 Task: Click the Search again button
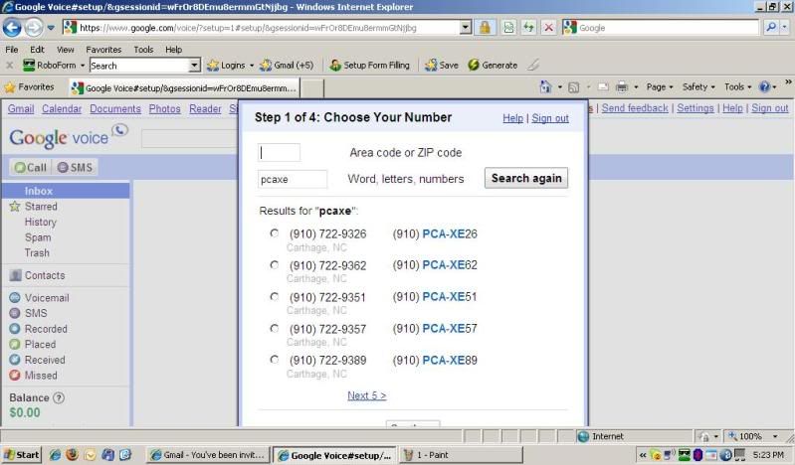click(x=525, y=178)
